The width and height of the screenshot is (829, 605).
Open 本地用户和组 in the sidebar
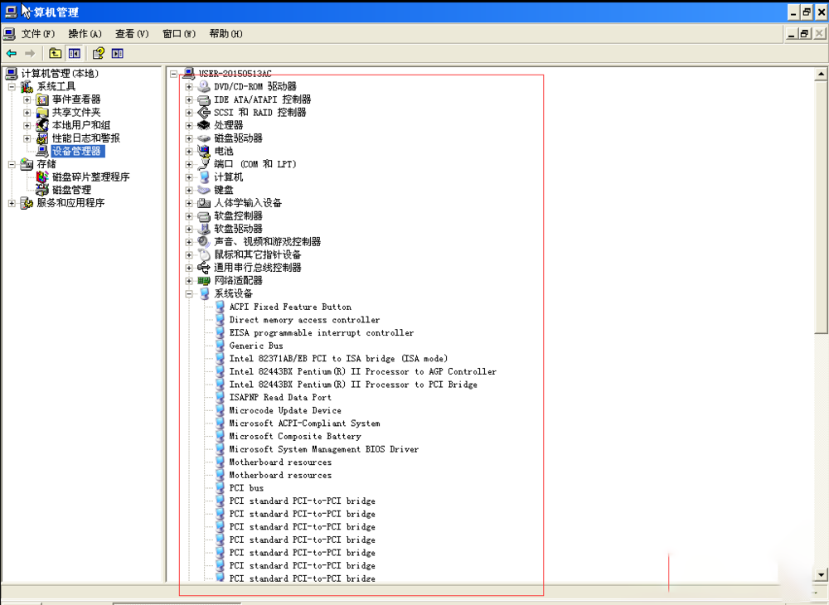pyautogui.click(x=41, y=125)
